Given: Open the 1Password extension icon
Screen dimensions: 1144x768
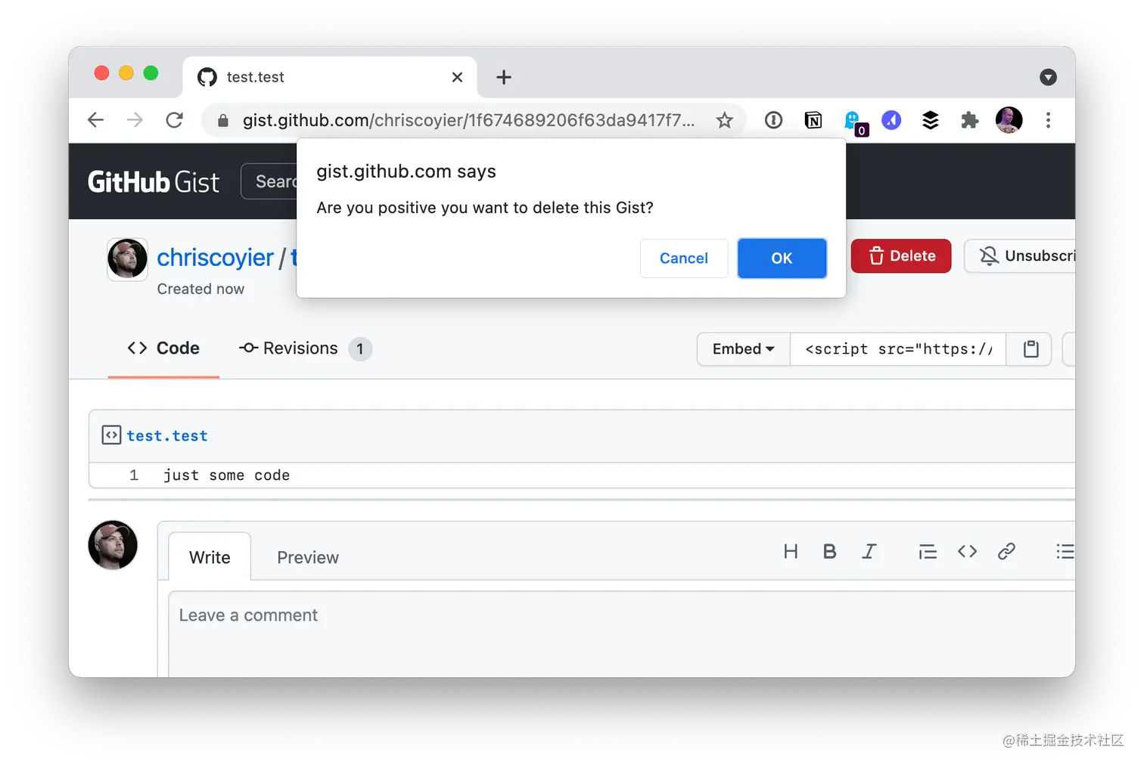Looking at the screenshot, I should pos(773,120).
